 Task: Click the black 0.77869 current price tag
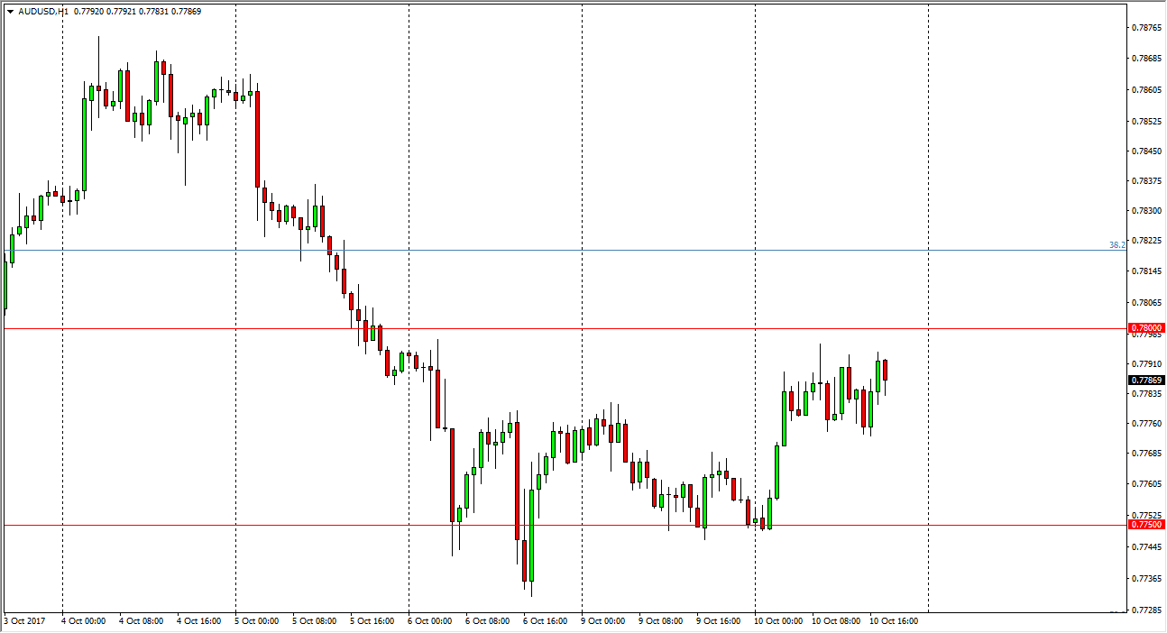click(x=1146, y=381)
